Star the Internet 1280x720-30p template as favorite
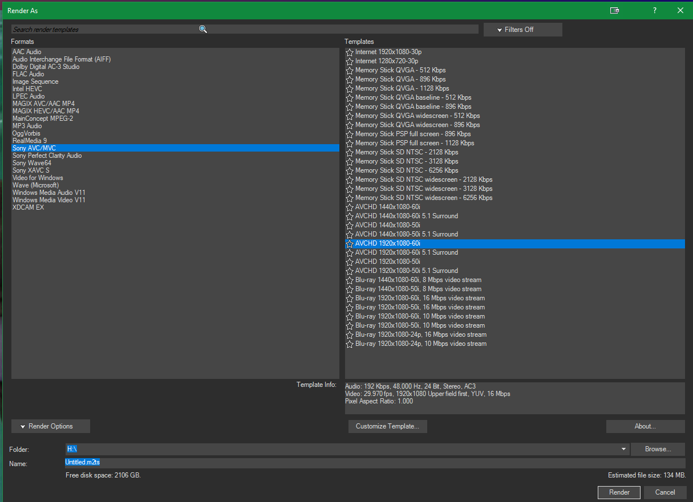The width and height of the screenshot is (693, 502). (x=350, y=61)
